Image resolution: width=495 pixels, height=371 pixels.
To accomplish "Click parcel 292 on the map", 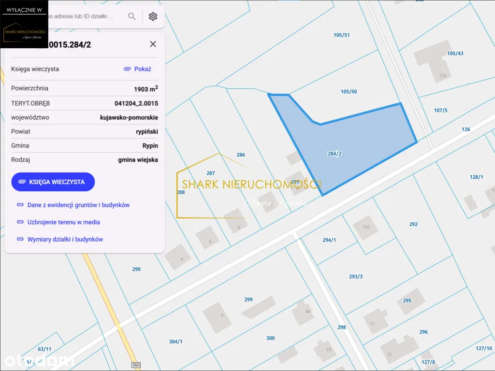I will pyautogui.click(x=413, y=224).
